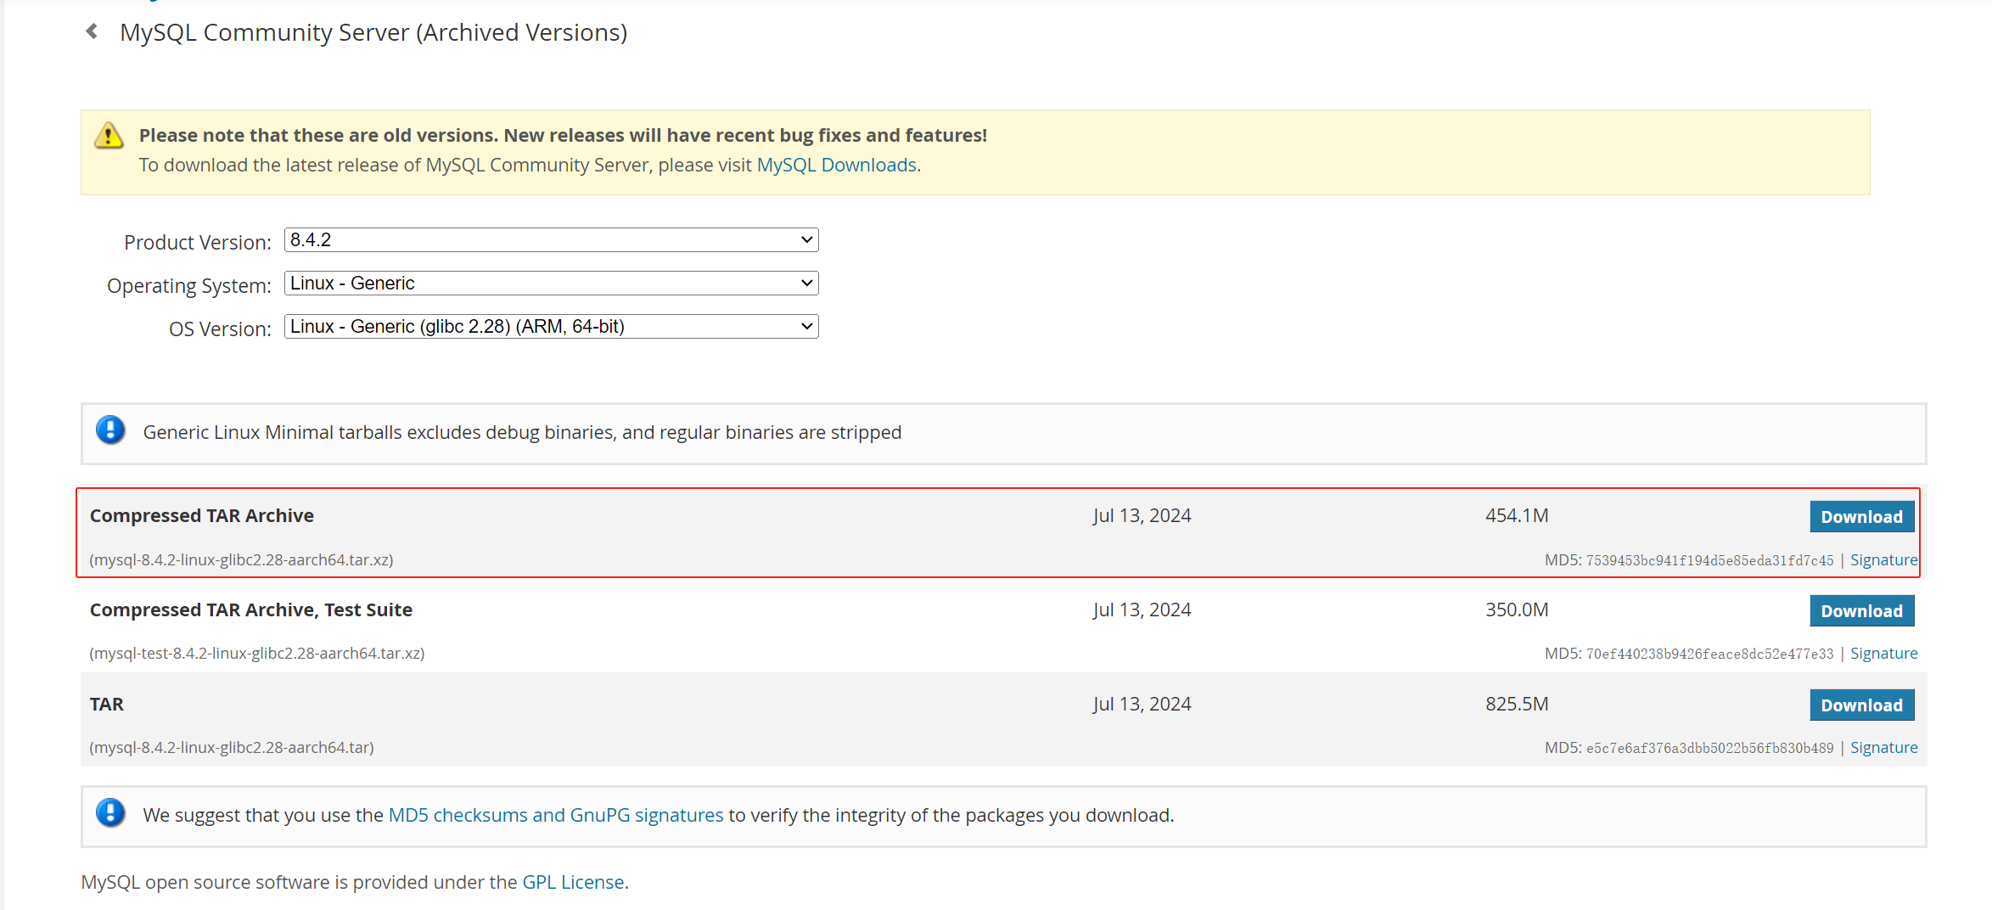1992x910 pixels.
Task: Click the OS Version label
Action: tap(220, 329)
